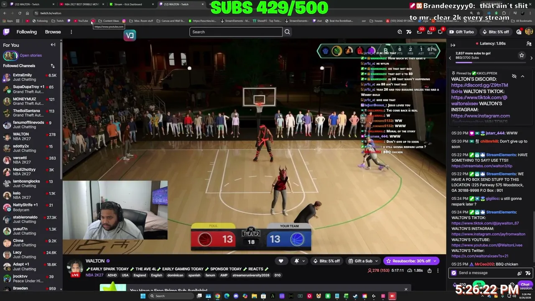Go to next goal in chat header
This screenshot has width=535, height=301.
click(531, 58)
